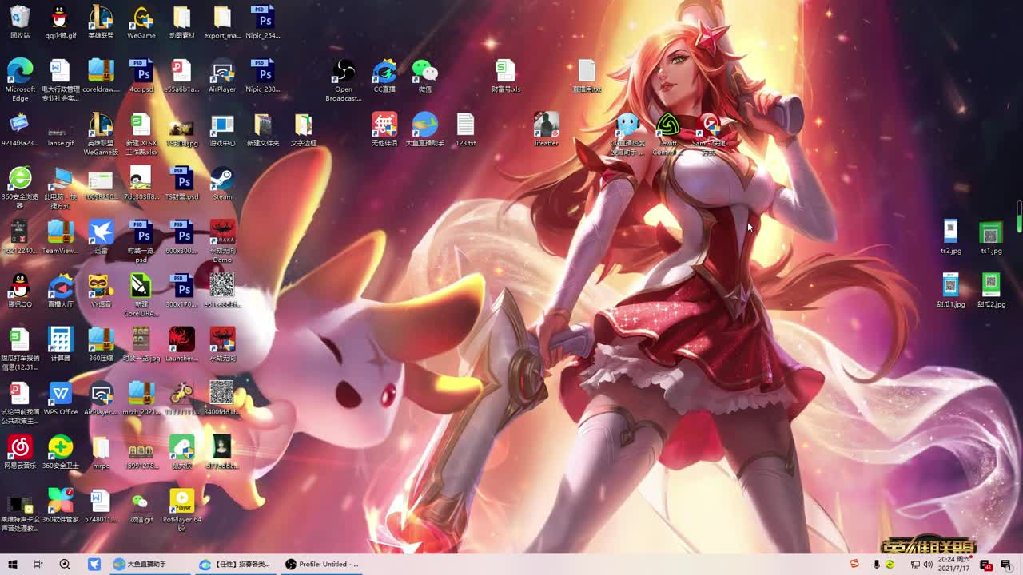Open 大鱼直播助手 desktop shortcut
Screen dimensions: 1023x575
tap(424, 125)
